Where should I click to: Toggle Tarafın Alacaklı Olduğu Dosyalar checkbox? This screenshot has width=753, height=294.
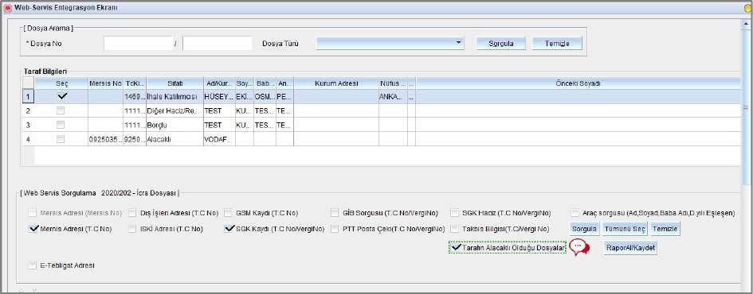[456, 248]
